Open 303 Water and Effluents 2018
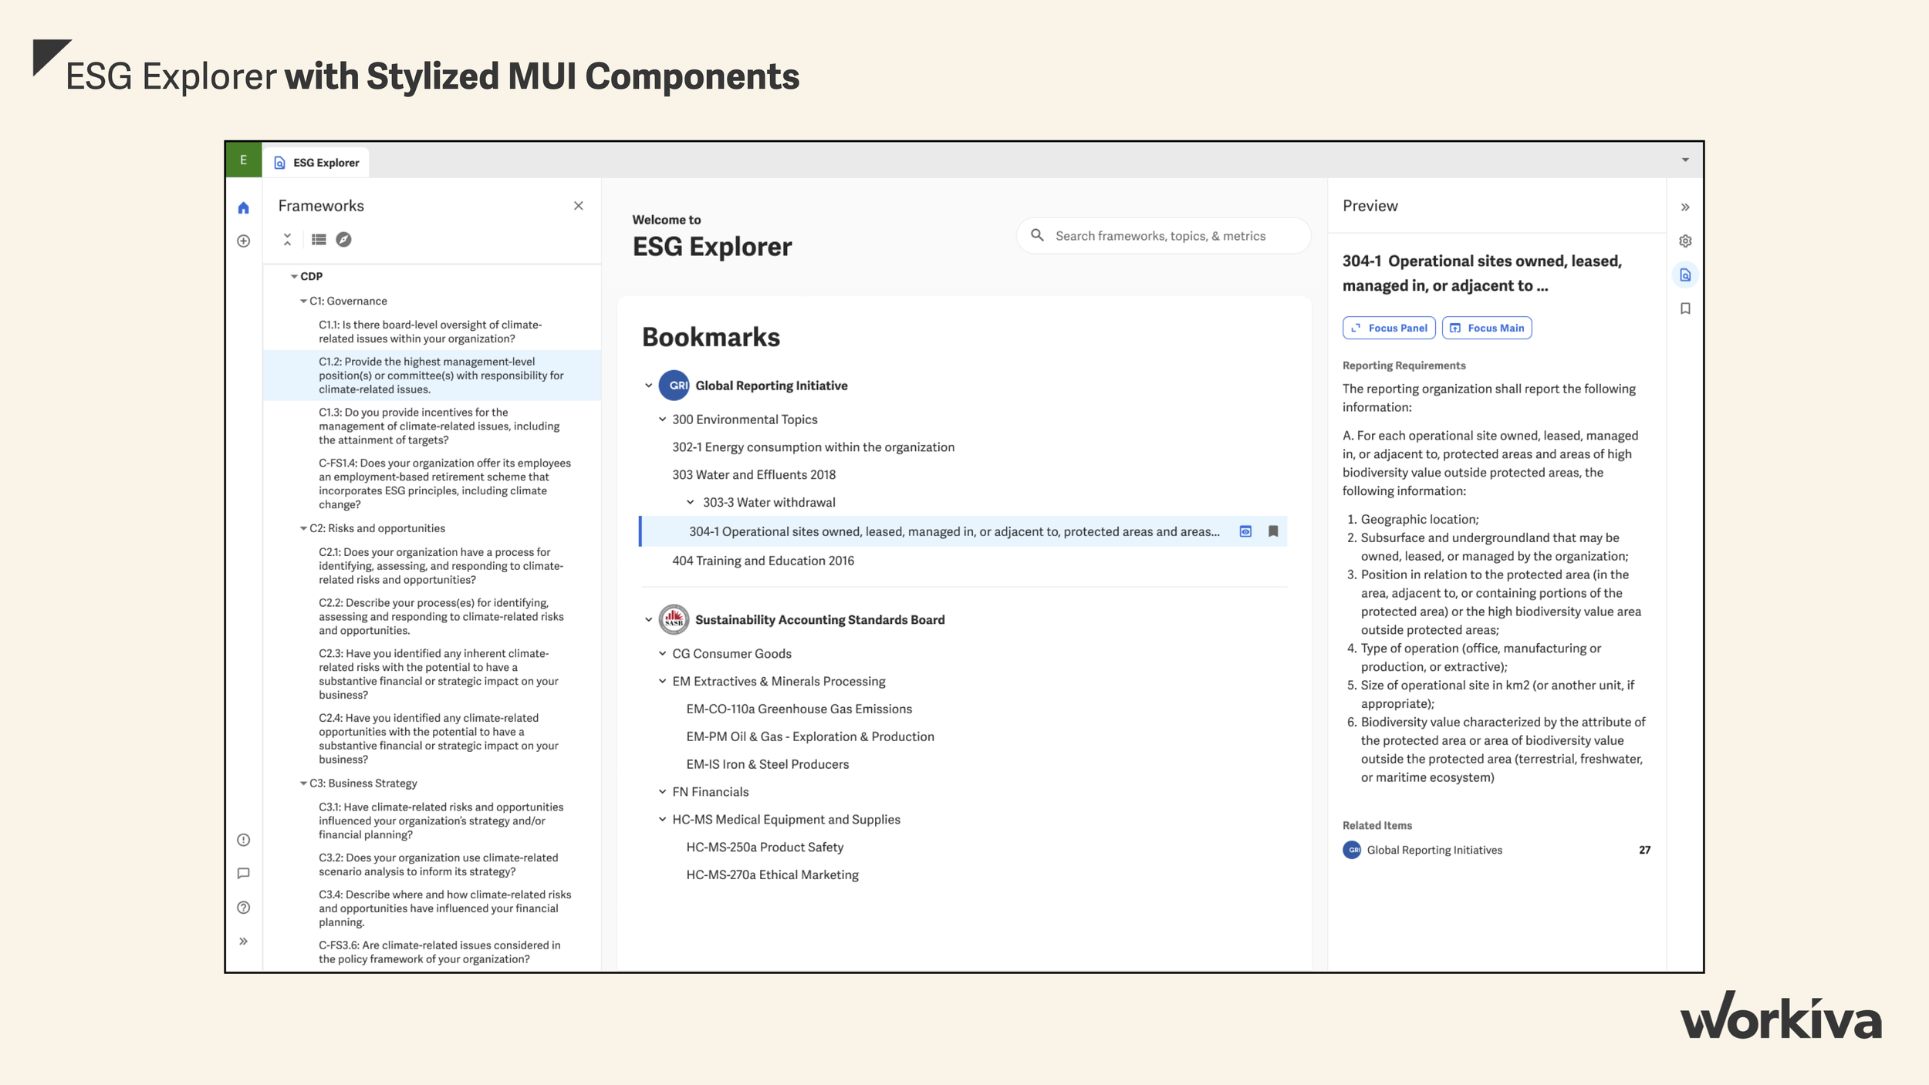1929x1085 pixels. (x=754, y=475)
